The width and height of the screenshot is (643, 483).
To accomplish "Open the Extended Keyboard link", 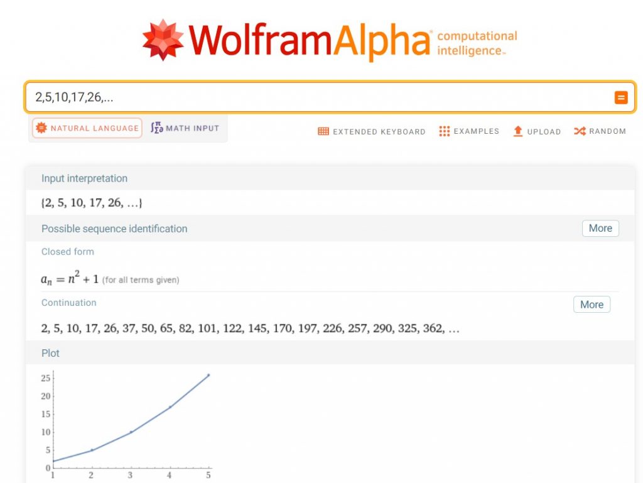I will coord(372,131).
